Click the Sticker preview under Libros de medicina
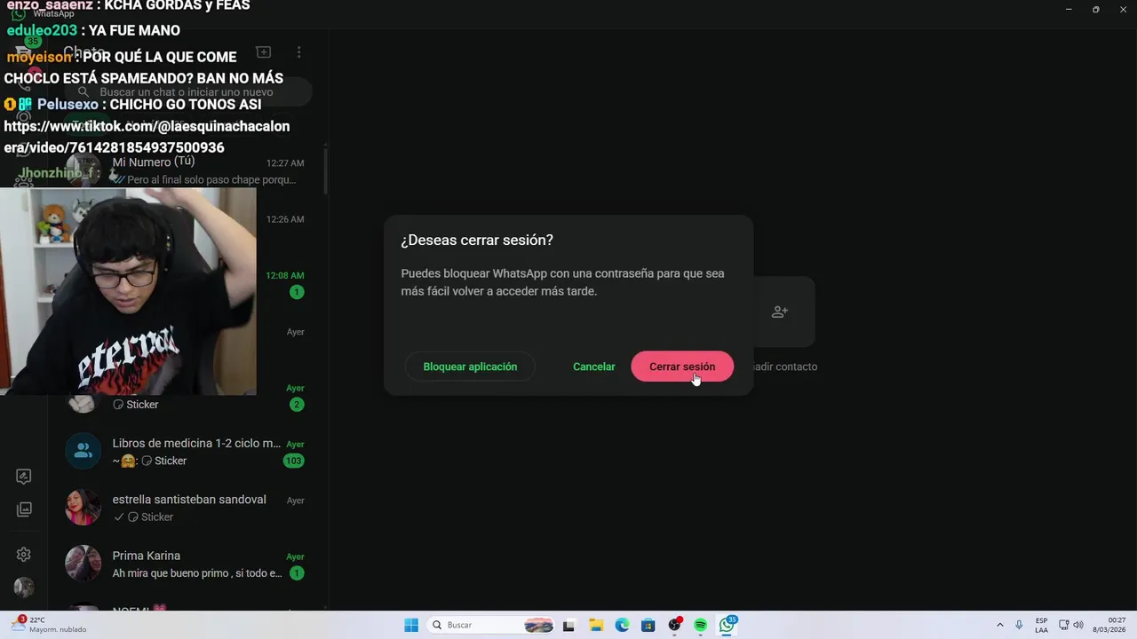1137x639 pixels. pos(164,461)
